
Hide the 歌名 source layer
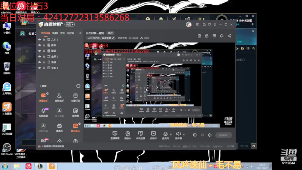40,45
